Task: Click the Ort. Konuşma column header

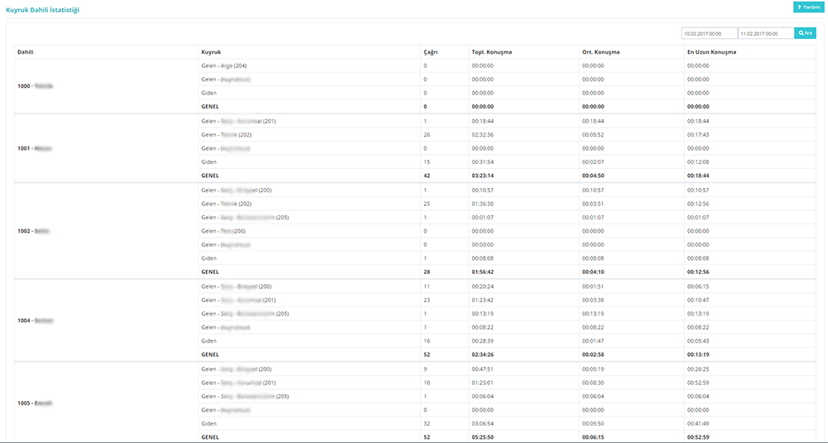Action: click(x=601, y=52)
